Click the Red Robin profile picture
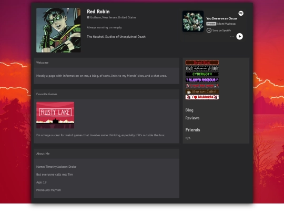 [x=58, y=30]
